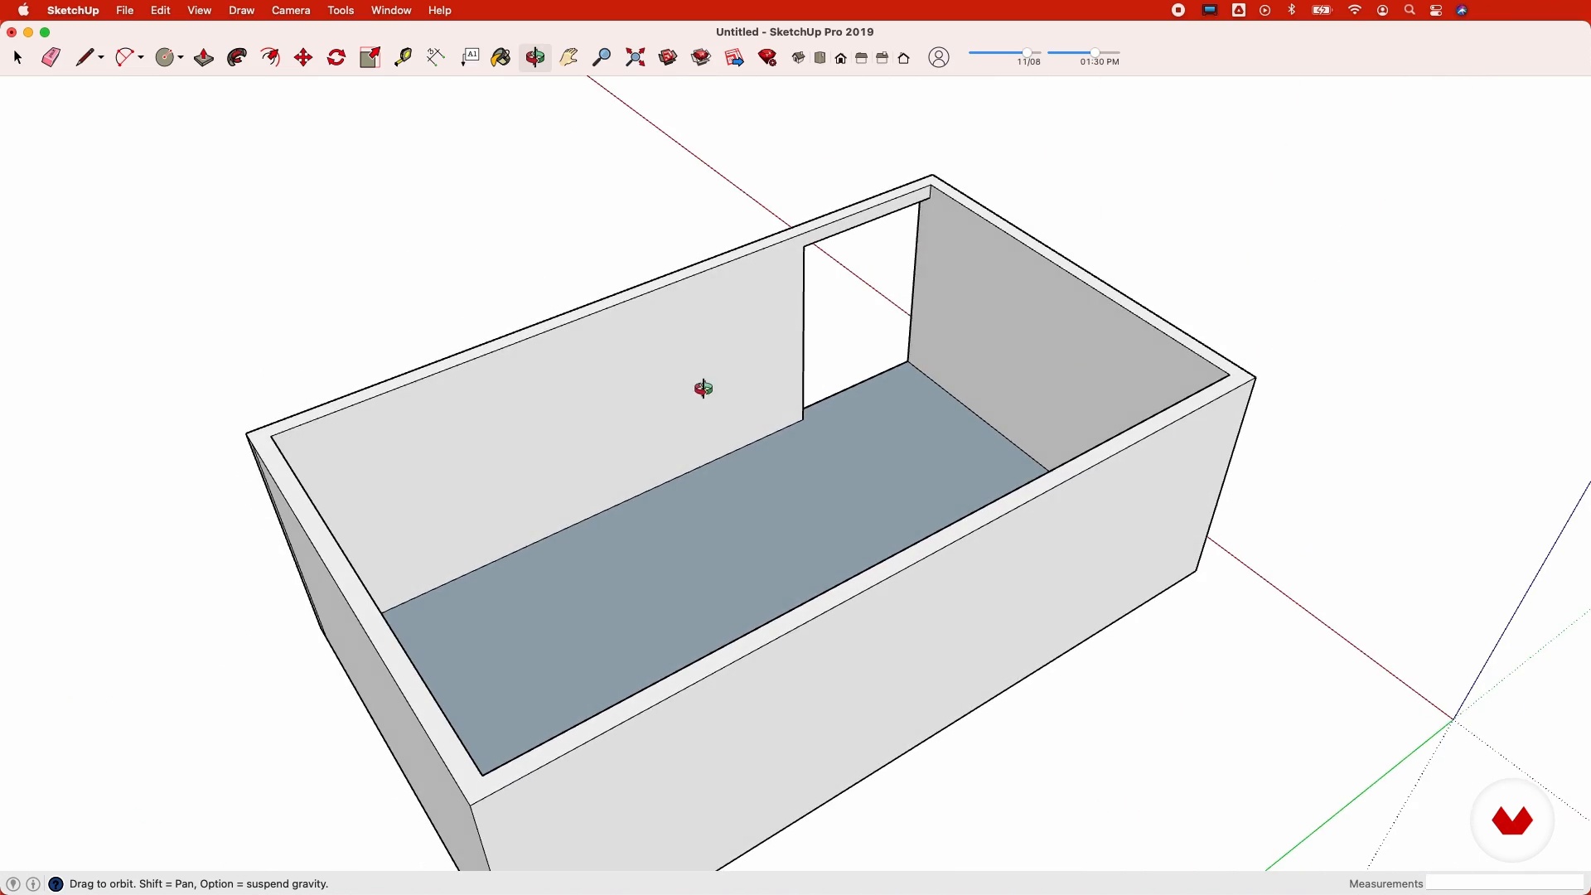Switch to Iso view
Image resolution: width=1591 pixels, height=895 pixels.
click(799, 58)
